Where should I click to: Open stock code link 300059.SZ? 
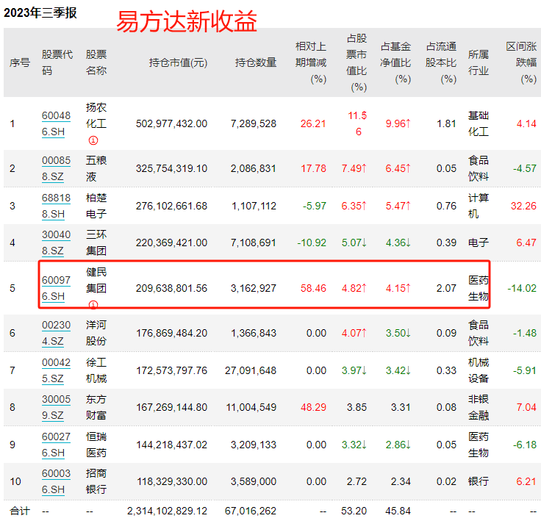[x=56, y=408]
